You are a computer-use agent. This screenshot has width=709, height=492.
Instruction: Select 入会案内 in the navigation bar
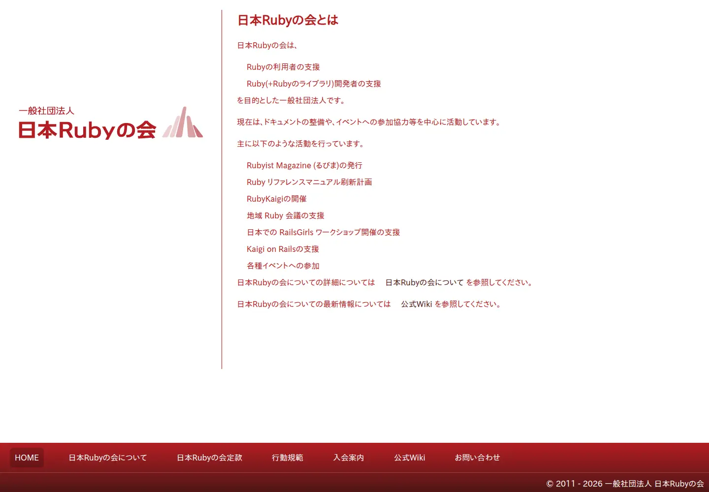click(349, 458)
